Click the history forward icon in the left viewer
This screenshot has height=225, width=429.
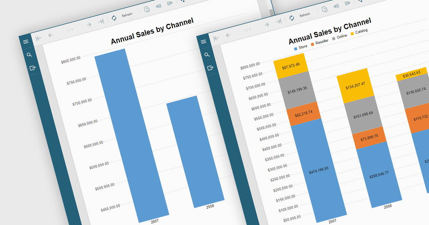(170, 3)
